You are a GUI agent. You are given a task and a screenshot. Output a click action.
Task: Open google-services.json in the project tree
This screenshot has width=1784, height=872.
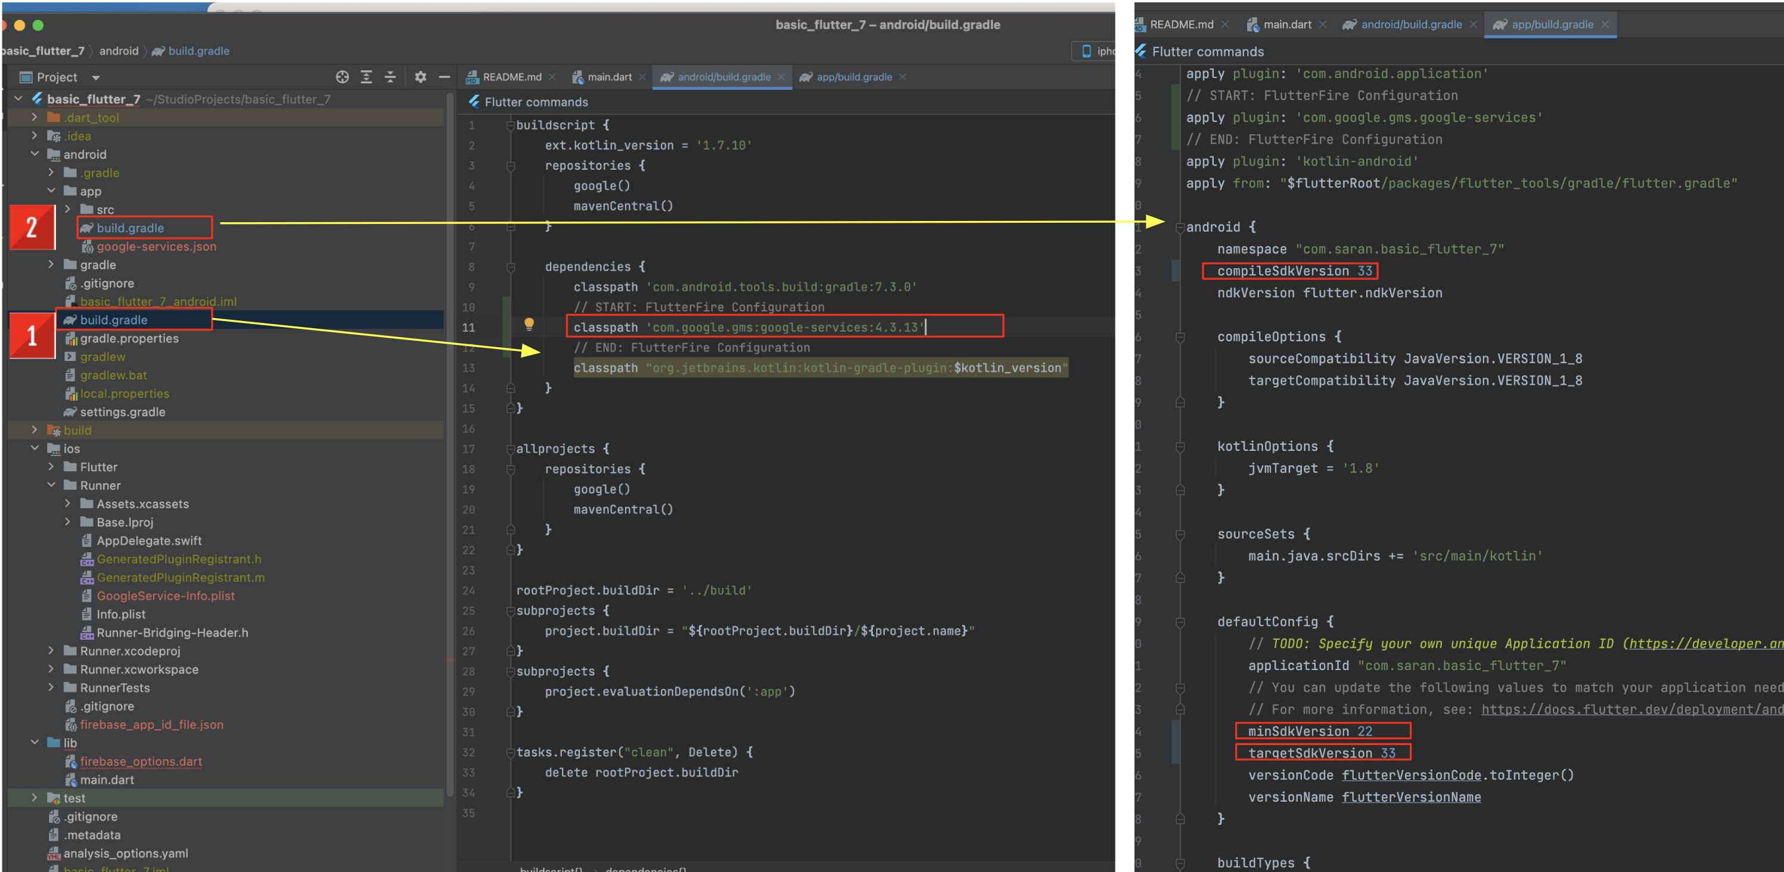(x=156, y=247)
